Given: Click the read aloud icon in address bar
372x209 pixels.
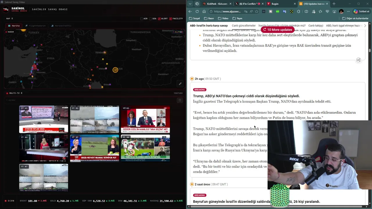Looking at the screenshot, I should tap(251, 12).
